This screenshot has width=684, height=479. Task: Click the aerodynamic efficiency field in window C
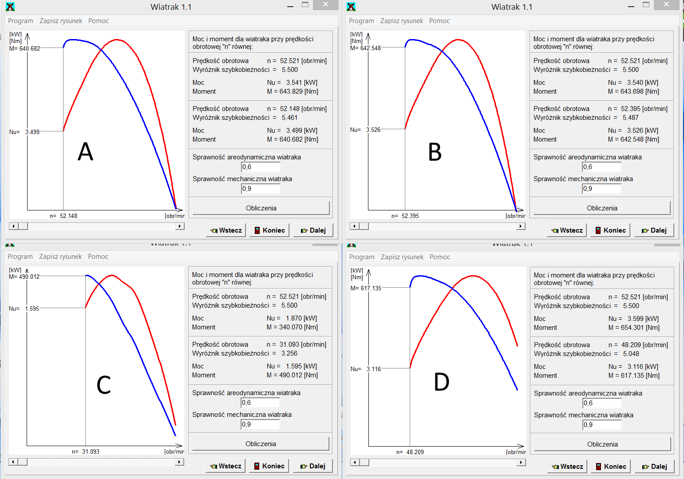click(x=260, y=403)
